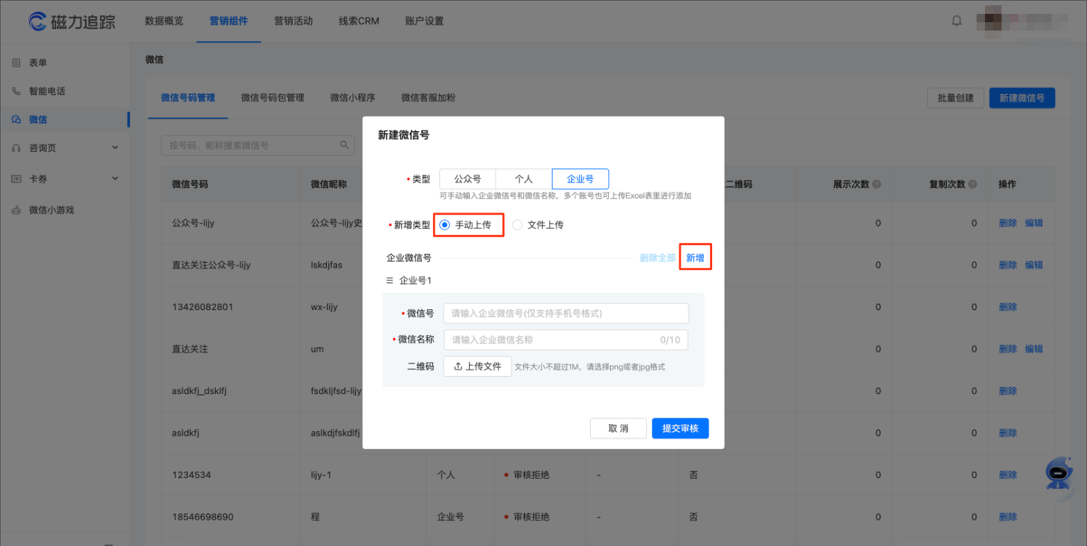This screenshot has width=1087, height=546.
Task: Open 微信小游戏 via its gamepad icon
Action: click(15, 210)
